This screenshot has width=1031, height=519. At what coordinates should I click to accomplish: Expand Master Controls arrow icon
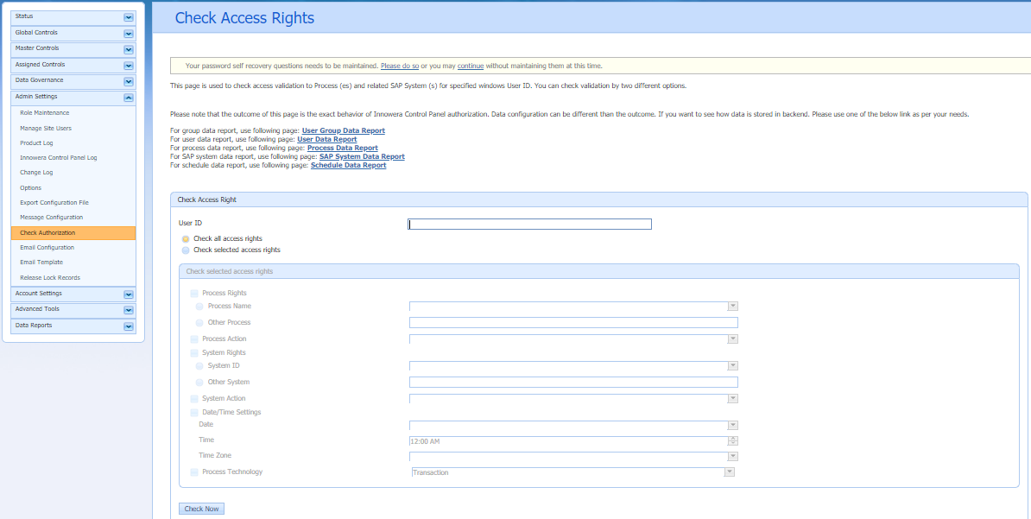[x=128, y=49]
